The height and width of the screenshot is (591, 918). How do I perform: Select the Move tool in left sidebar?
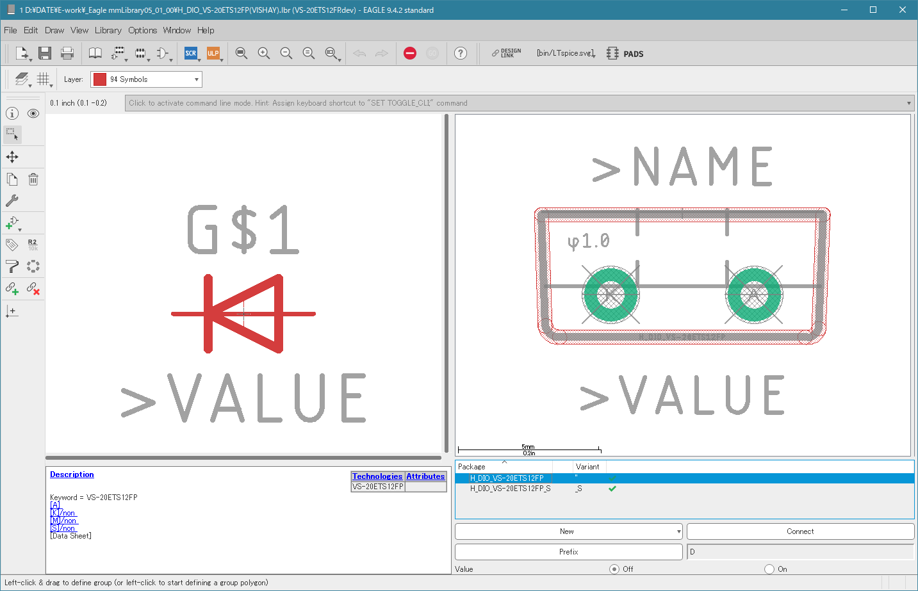pos(12,157)
